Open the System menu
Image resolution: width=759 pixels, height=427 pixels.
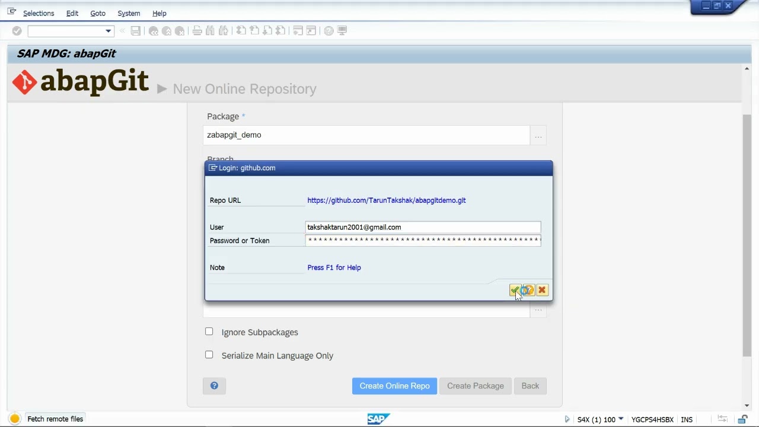coord(129,13)
